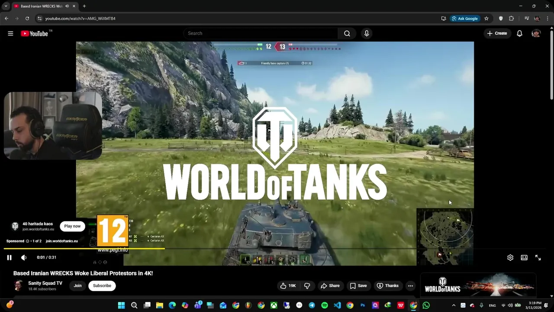Save the video to a playlist

click(x=358, y=286)
